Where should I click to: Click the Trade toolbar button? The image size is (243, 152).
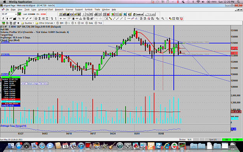150,14
